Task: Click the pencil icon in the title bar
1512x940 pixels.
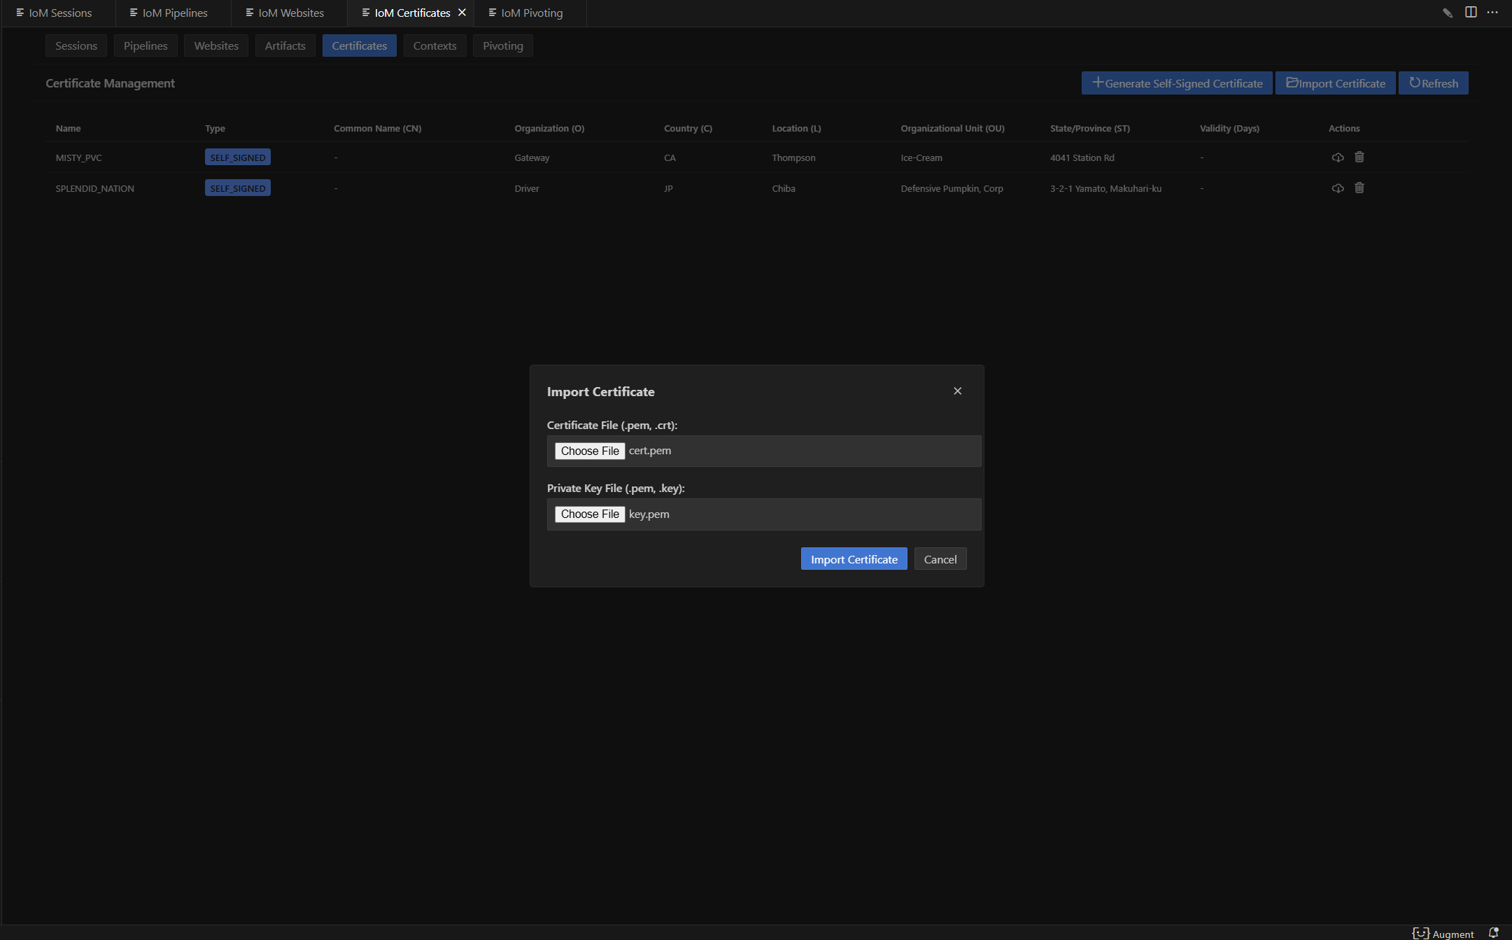Action: point(1448,13)
